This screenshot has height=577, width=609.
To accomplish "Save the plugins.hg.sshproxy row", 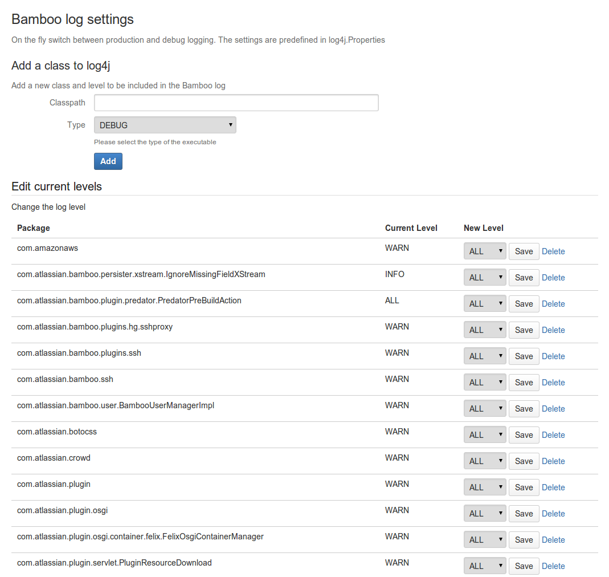I will point(524,330).
